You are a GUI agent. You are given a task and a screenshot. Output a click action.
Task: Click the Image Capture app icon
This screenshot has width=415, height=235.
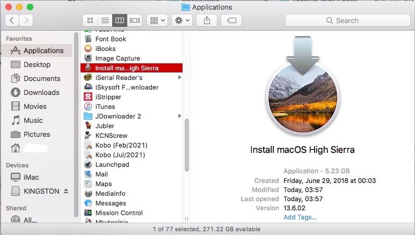[x=88, y=58]
